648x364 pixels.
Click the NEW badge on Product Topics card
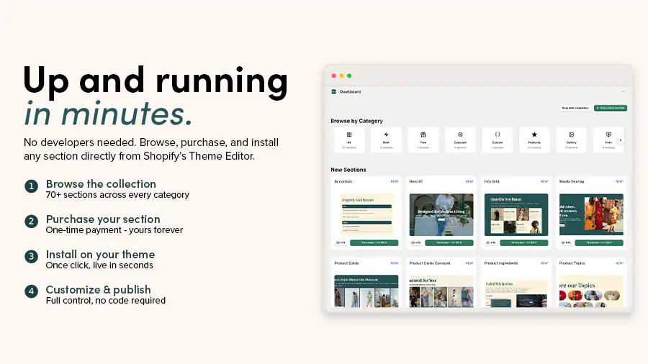(619, 263)
